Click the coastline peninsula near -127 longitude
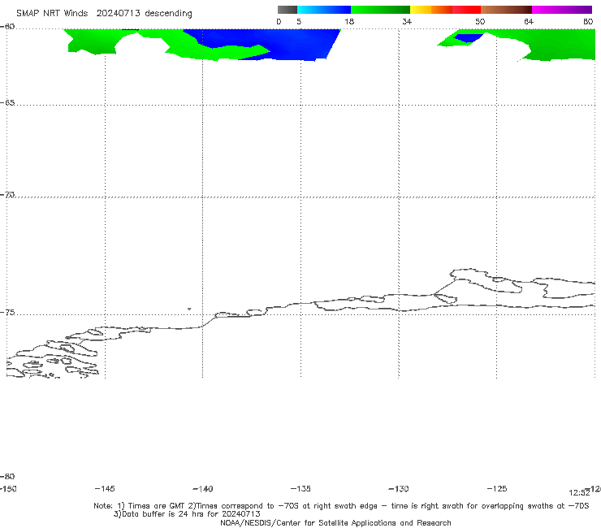The height and width of the screenshot is (528, 601). pyautogui.click(x=486, y=282)
